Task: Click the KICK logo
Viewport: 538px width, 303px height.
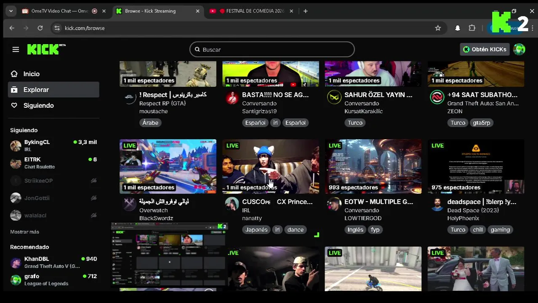Action: (46, 49)
